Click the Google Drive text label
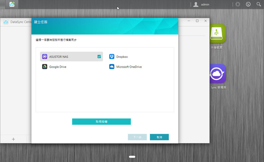264x162 pixels. point(58,67)
